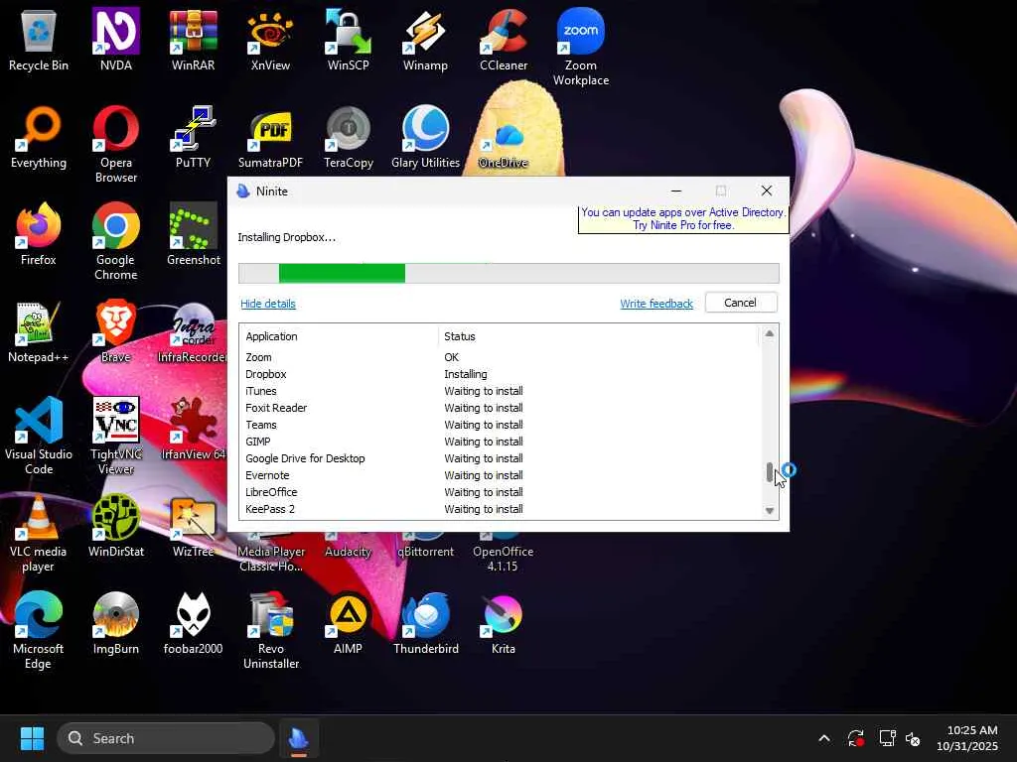
Task: Select the LibreOffice row
Action: coord(500,492)
